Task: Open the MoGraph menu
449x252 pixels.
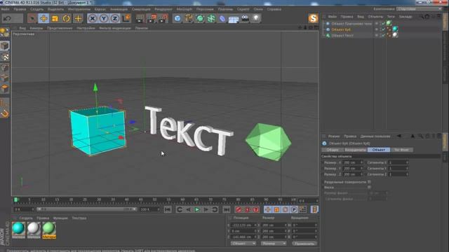Action: coord(185,9)
